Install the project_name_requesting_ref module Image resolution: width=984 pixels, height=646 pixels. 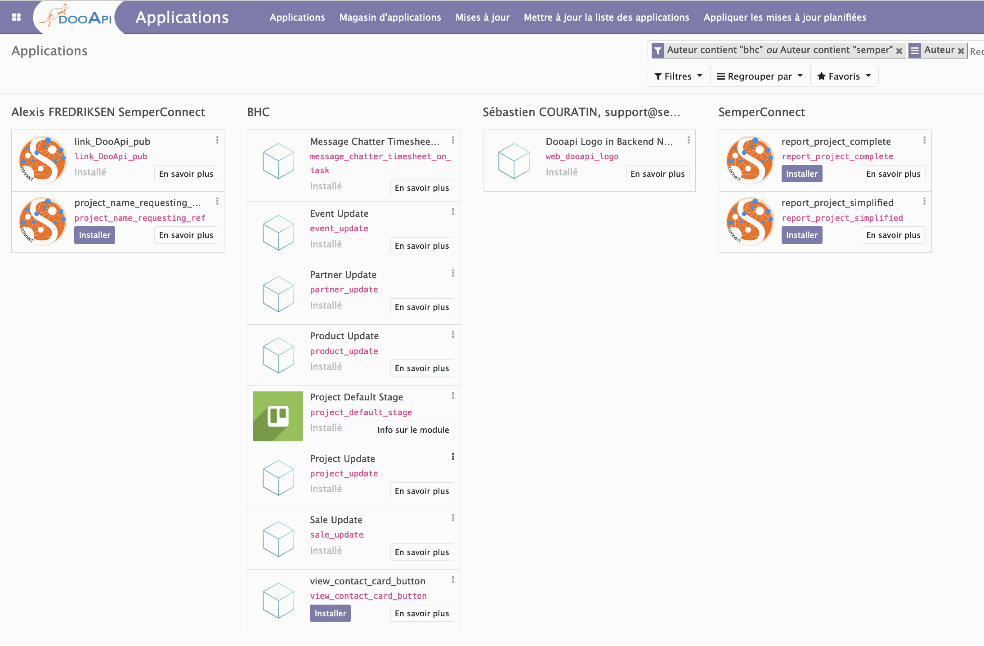pyautogui.click(x=94, y=235)
